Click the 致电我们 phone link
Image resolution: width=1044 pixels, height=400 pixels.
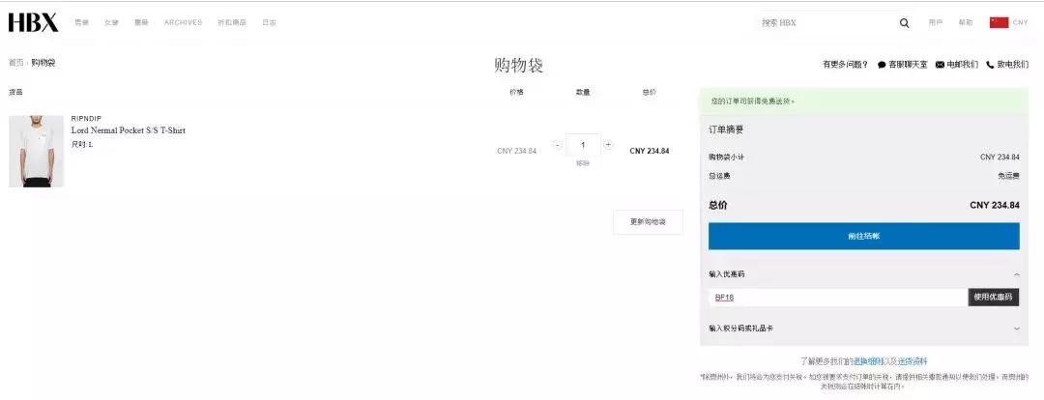[1007, 65]
